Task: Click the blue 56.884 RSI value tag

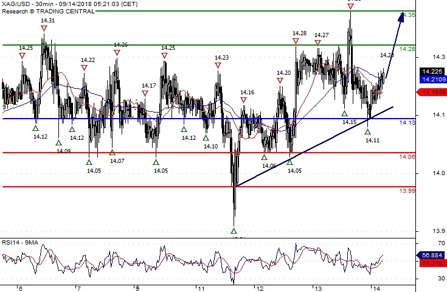Action: tap(432, 255)
